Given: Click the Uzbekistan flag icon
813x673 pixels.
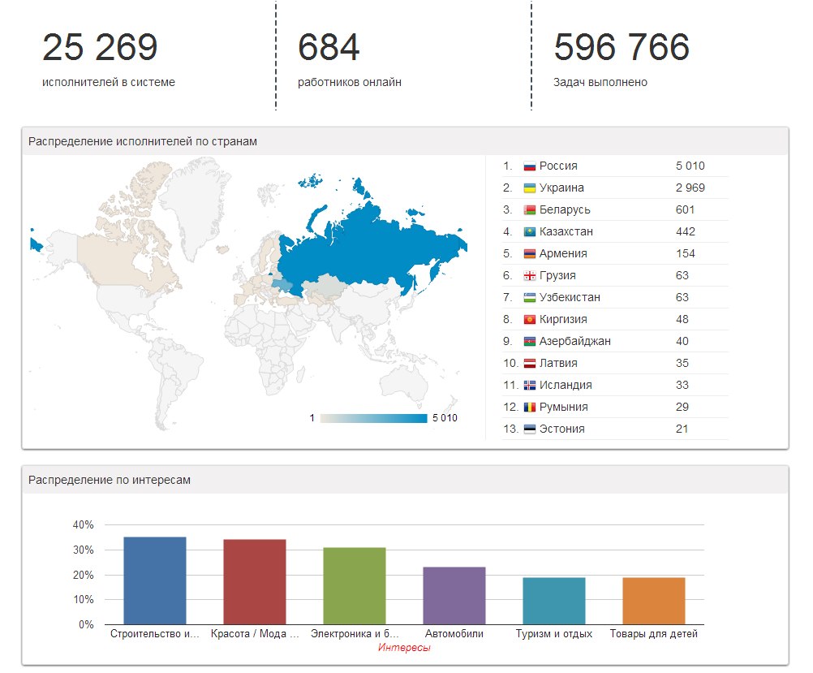Looking at the screenshot, I should (529, 298).
